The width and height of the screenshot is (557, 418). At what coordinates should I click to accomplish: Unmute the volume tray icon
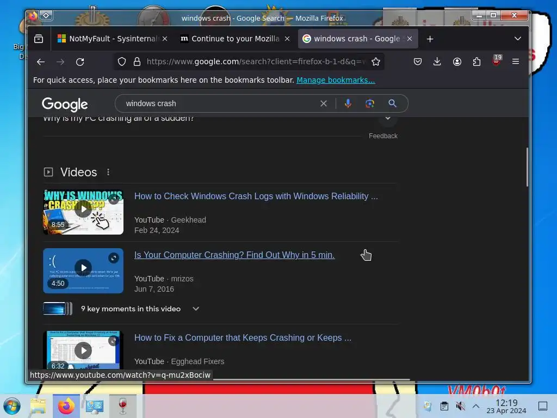point(460,406)
